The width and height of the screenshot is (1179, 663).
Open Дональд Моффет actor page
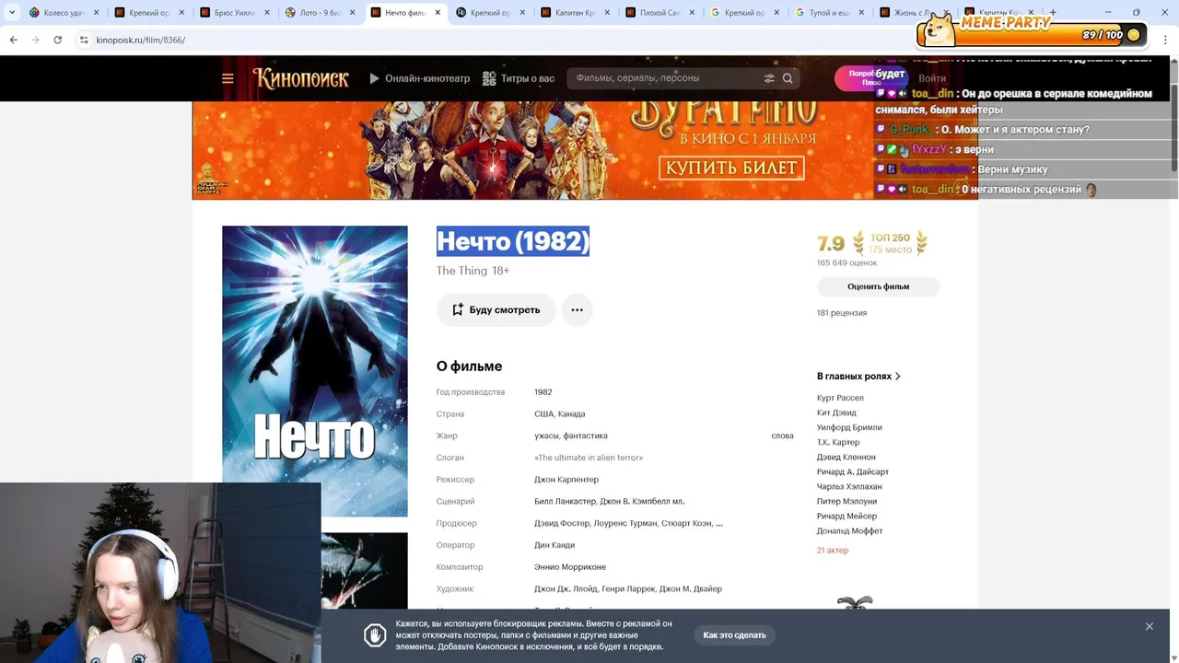coord(849,530)
